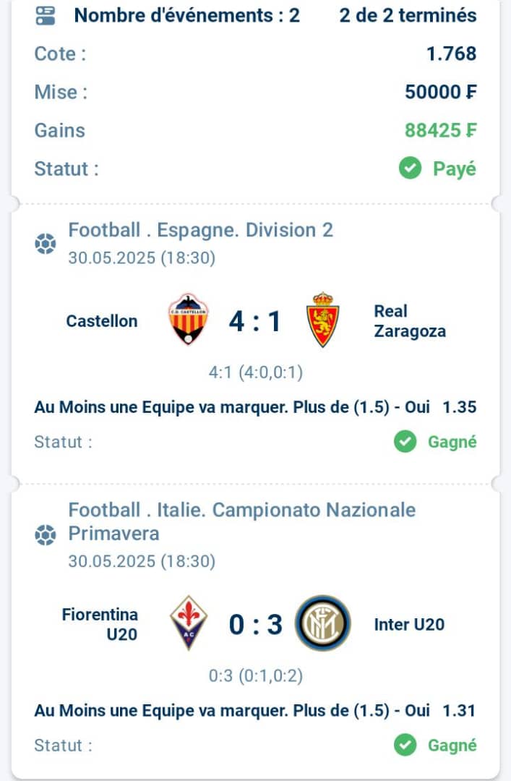The image size is (511, 781).
Task: Click Gagné checkmark for Castellon match
Action: point(405,441)
